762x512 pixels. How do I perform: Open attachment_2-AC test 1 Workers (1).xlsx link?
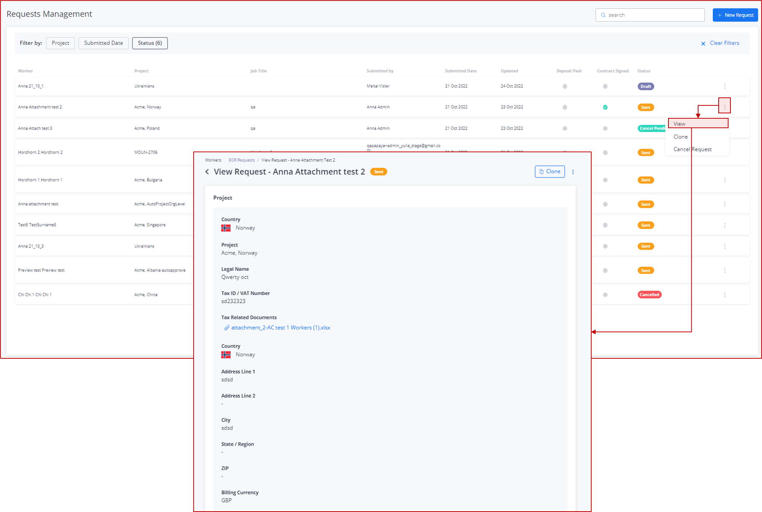click(281, 328)
